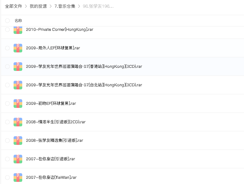Open file 2009-局外人EP[环球复黑].rar

53,48
